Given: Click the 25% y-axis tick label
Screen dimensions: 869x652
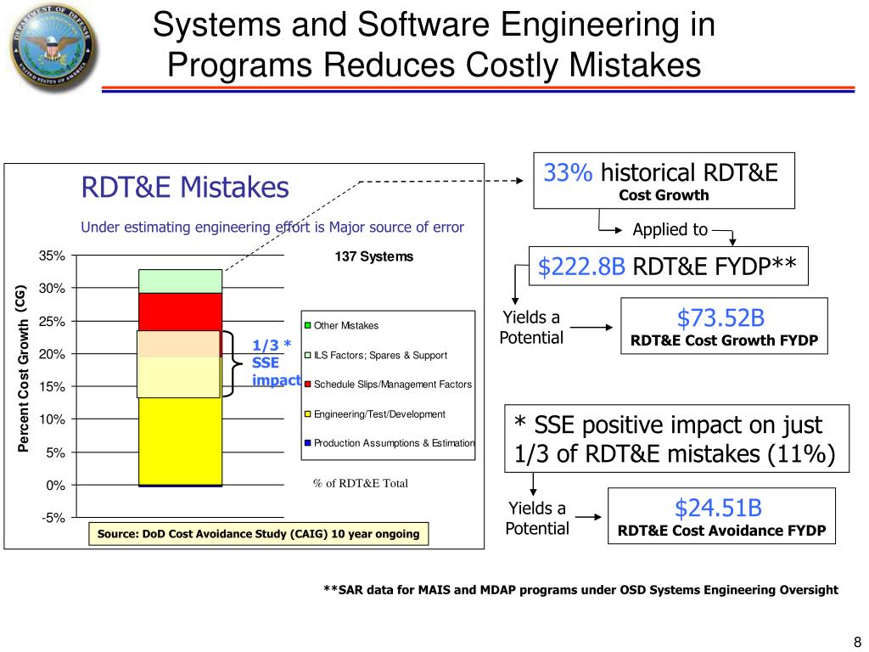Looking at the screenshot, I should (52, 322).
